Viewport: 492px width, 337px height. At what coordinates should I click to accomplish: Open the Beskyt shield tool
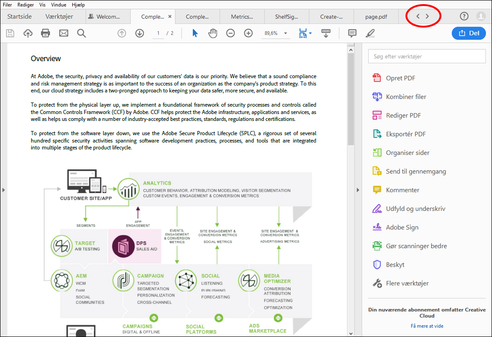pyautogui.click(x=388, y=264)
